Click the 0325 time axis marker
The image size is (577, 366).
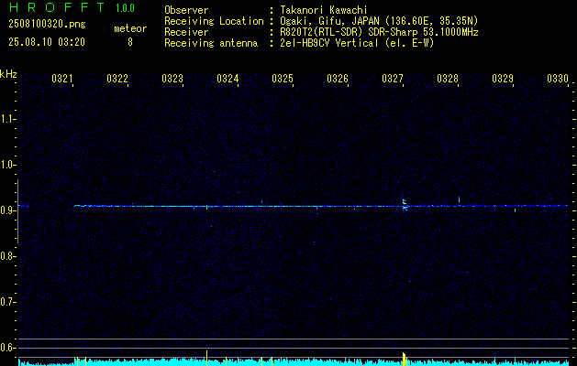(x=283, y=79)
